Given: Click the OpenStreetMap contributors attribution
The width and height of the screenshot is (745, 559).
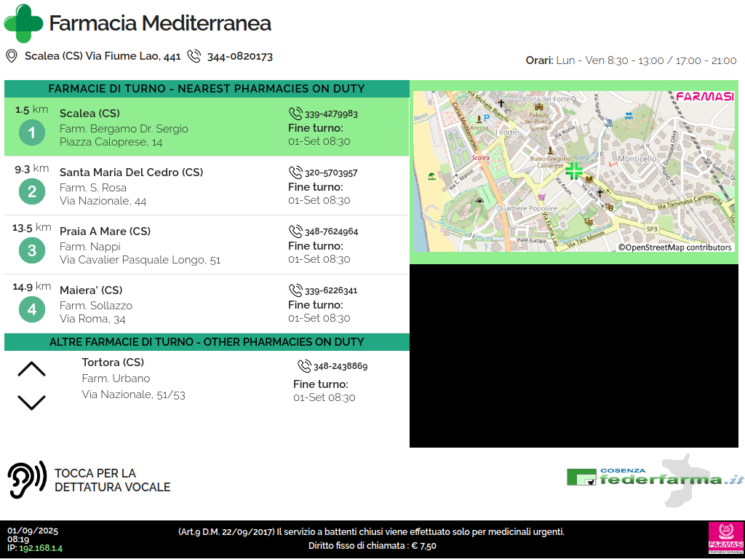Looking at the screenshot, I should (674, 247).
